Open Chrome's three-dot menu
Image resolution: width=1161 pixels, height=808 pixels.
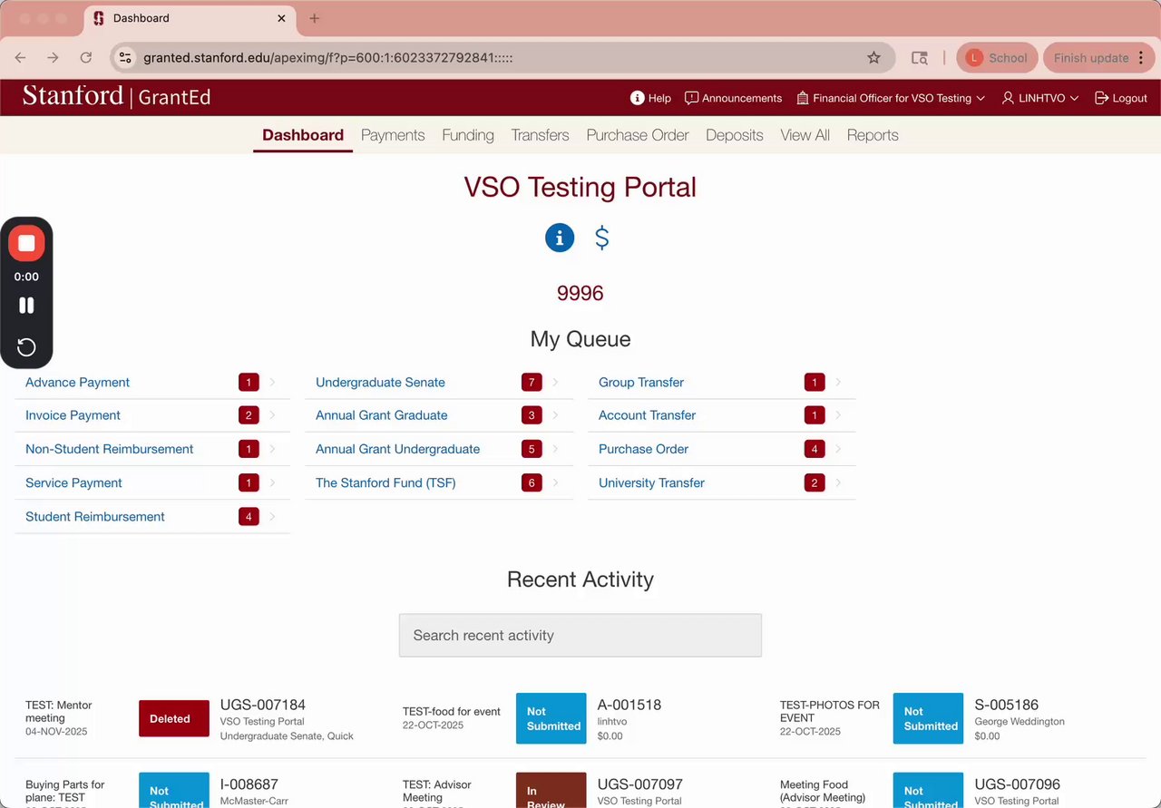click(1139, 57)
